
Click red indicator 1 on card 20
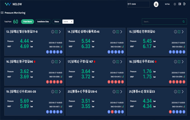[112, 112]
